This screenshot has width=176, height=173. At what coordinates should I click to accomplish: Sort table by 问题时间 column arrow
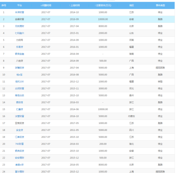41,6
